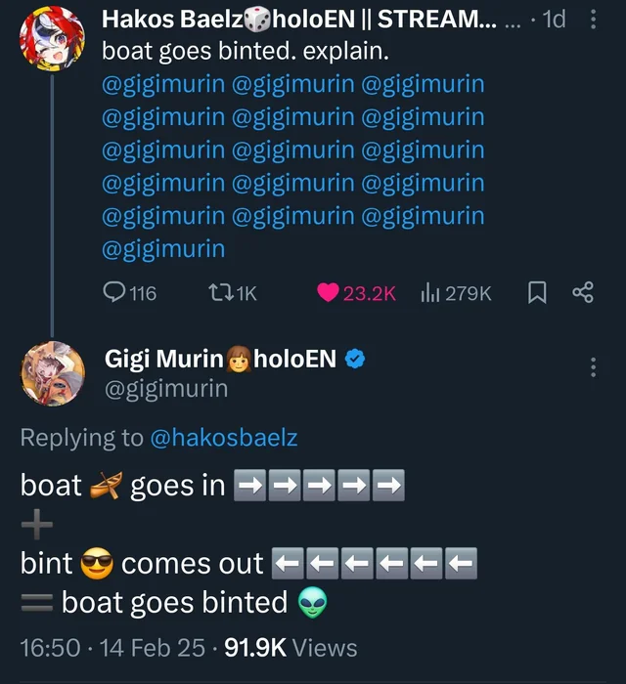Screen dimensions: 626x684
Task: Click the 16:50 · 14 Feb 25 timestamp
Action: pyautogui.click(x=115, y=647)
